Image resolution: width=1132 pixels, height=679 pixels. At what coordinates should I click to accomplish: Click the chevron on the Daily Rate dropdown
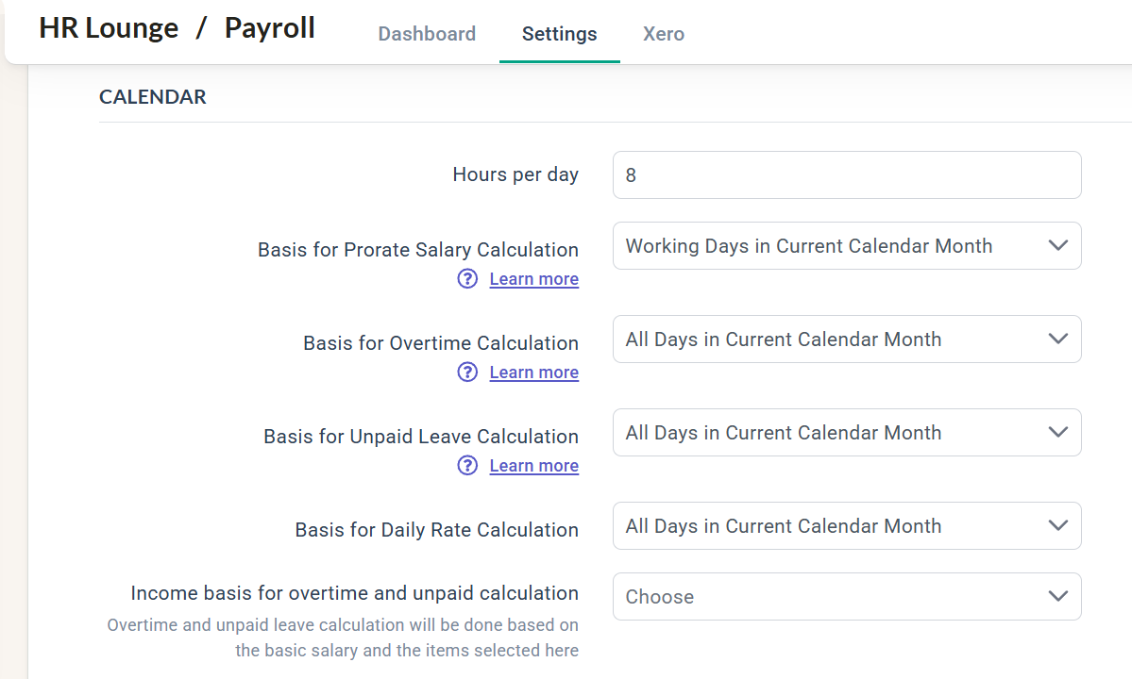(x=1057, y=525)
